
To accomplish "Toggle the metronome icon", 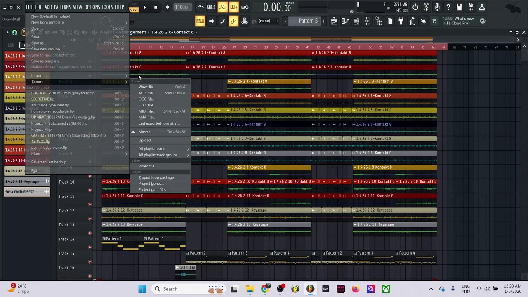I will pyautogui.click(x=200, y=7).
